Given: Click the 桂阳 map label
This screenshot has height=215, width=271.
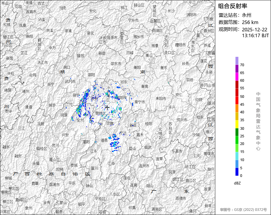Looking at the screenshot, I should coord(148,124).
